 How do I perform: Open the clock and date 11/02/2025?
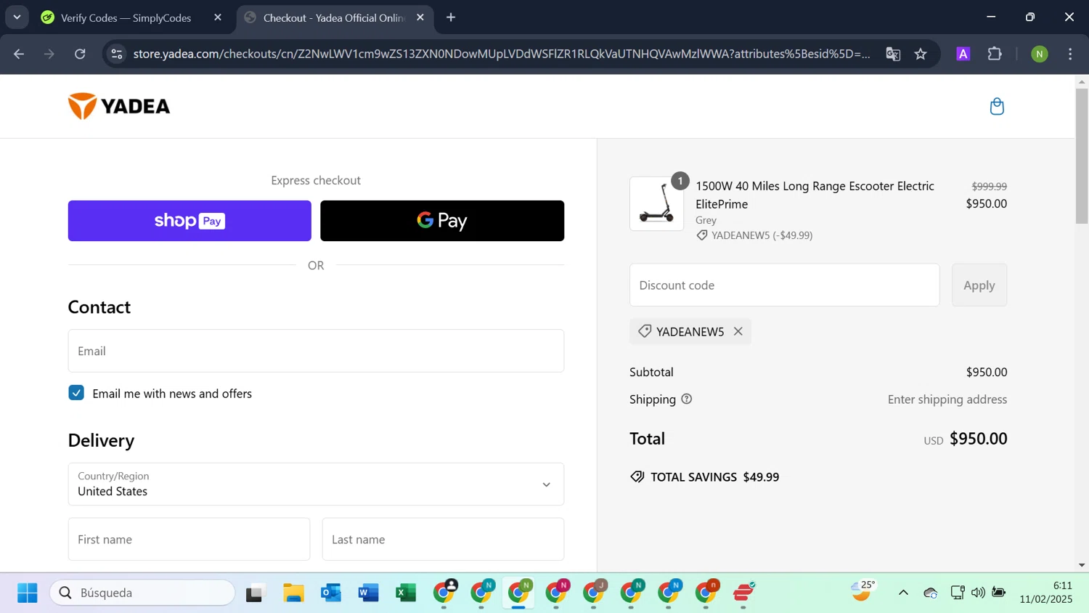(1045, 593)
